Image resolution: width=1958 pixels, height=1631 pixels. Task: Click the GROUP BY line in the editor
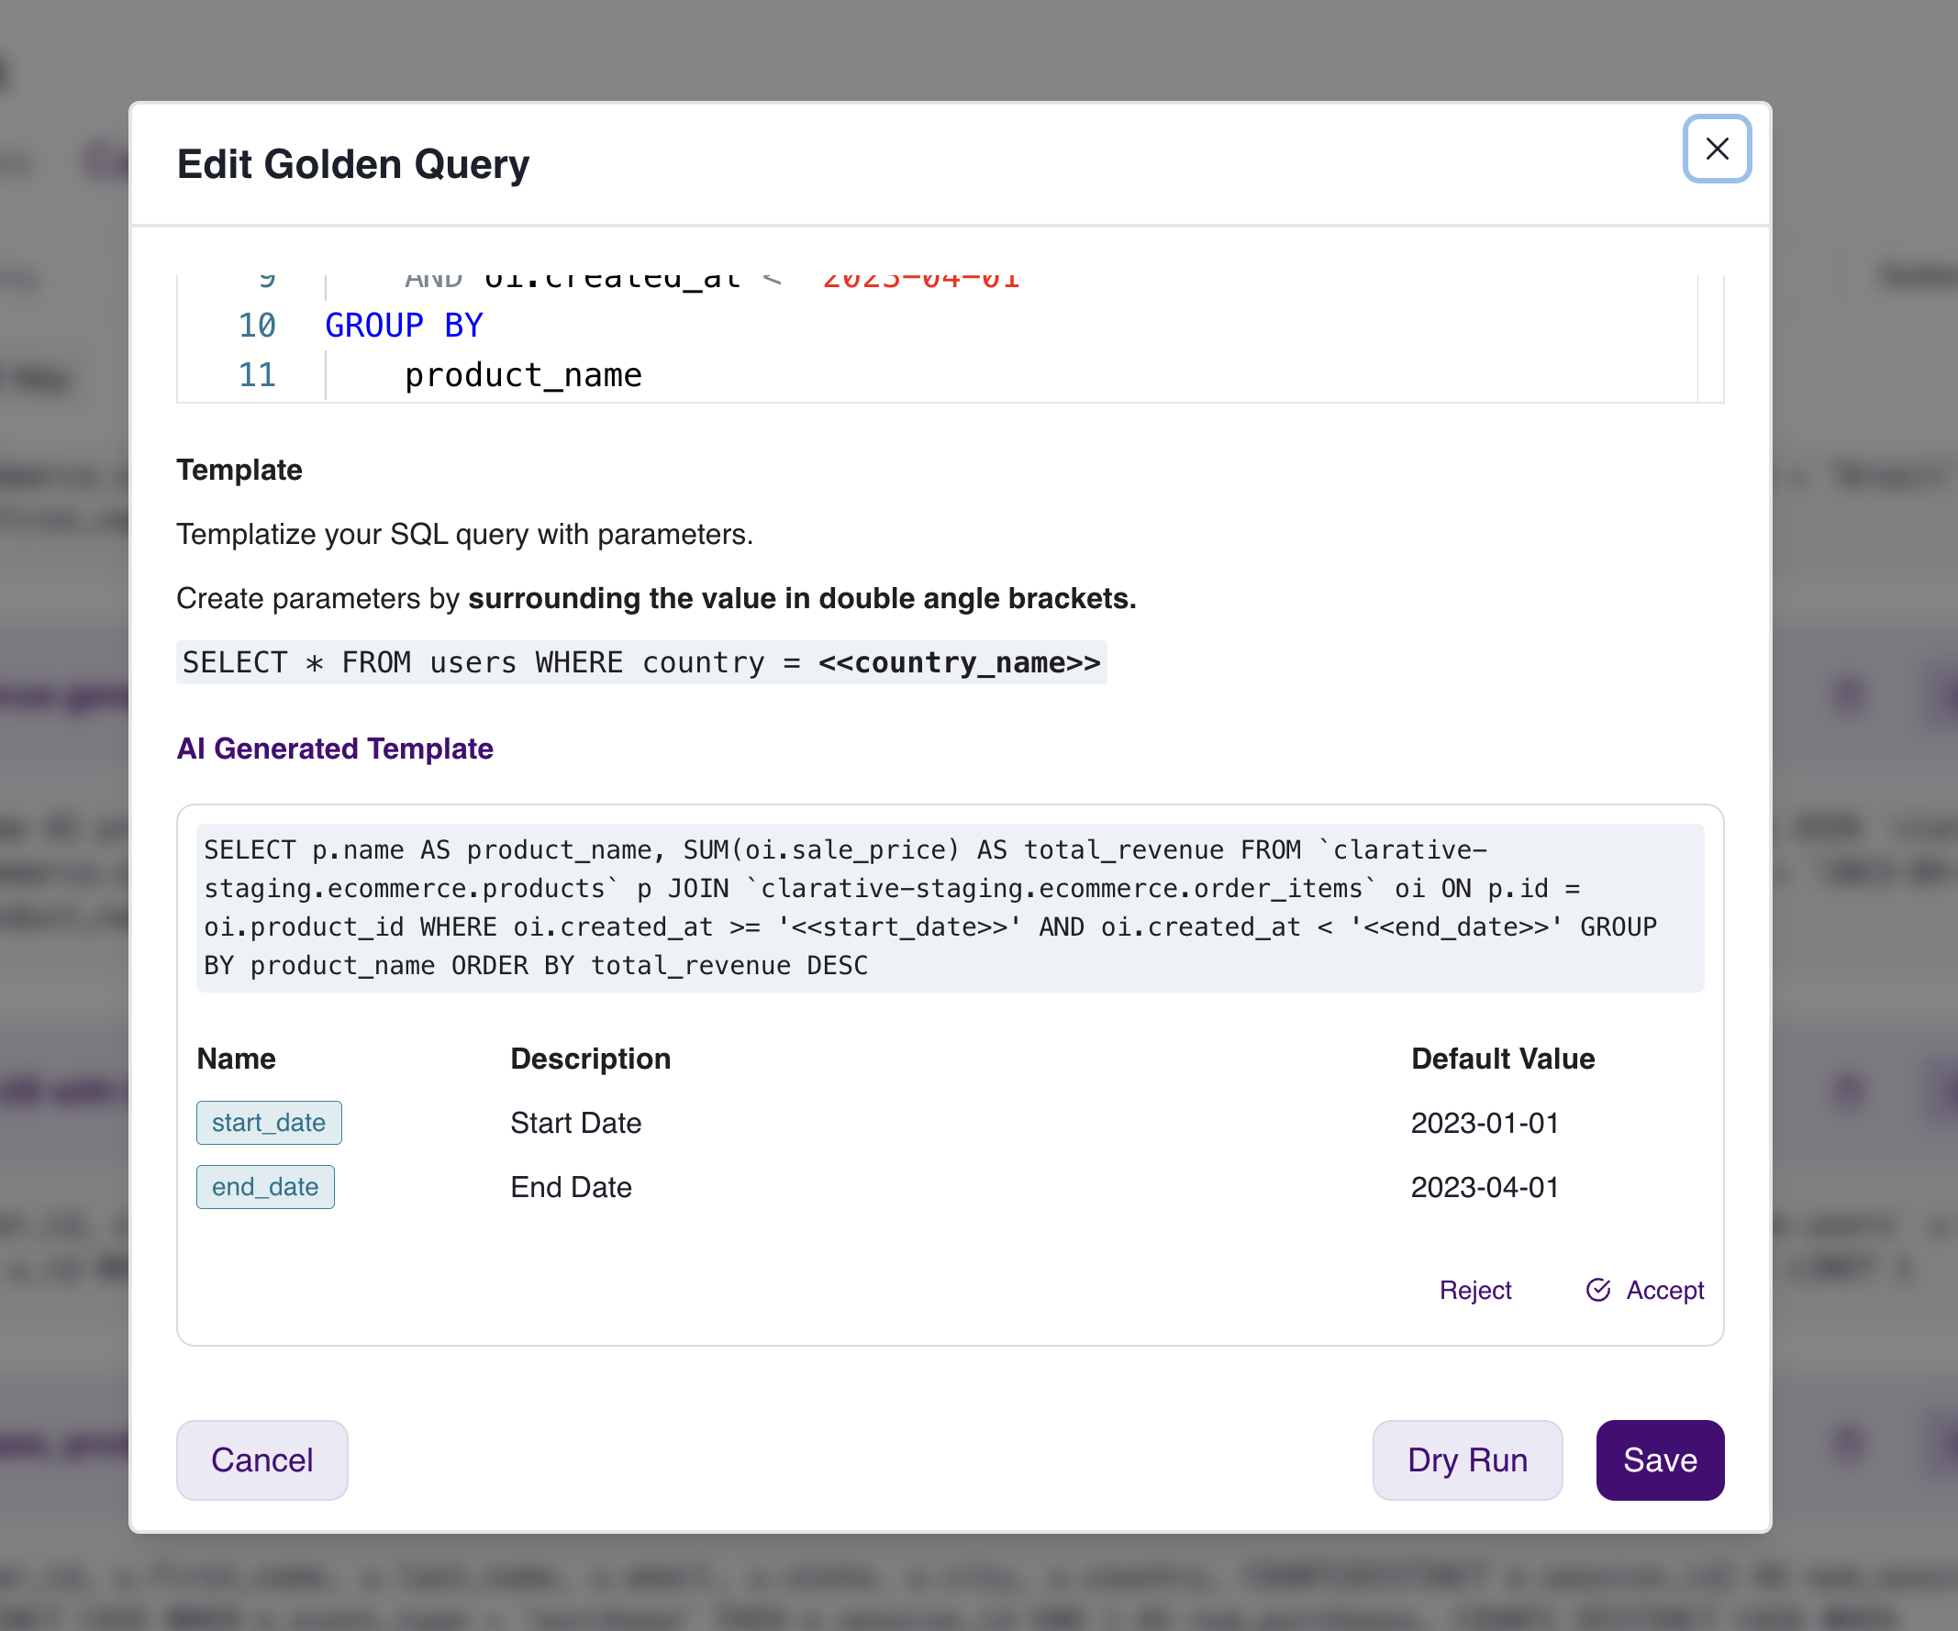tap(404, 326)
